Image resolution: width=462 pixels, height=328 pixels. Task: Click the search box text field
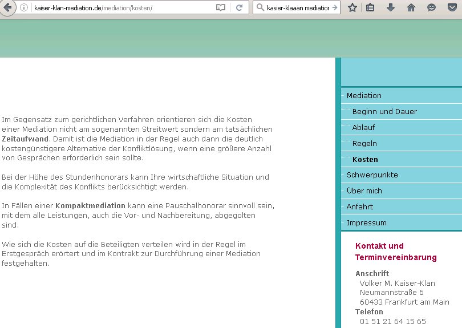[297, 8]
